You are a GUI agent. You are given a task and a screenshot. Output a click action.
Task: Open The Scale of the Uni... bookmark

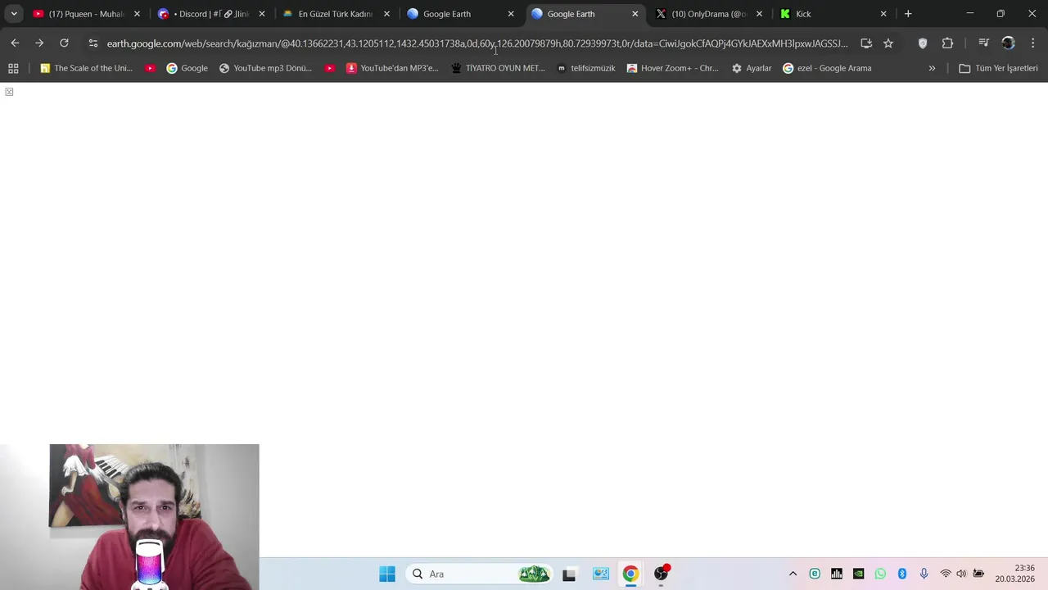(x=86, y=68)
